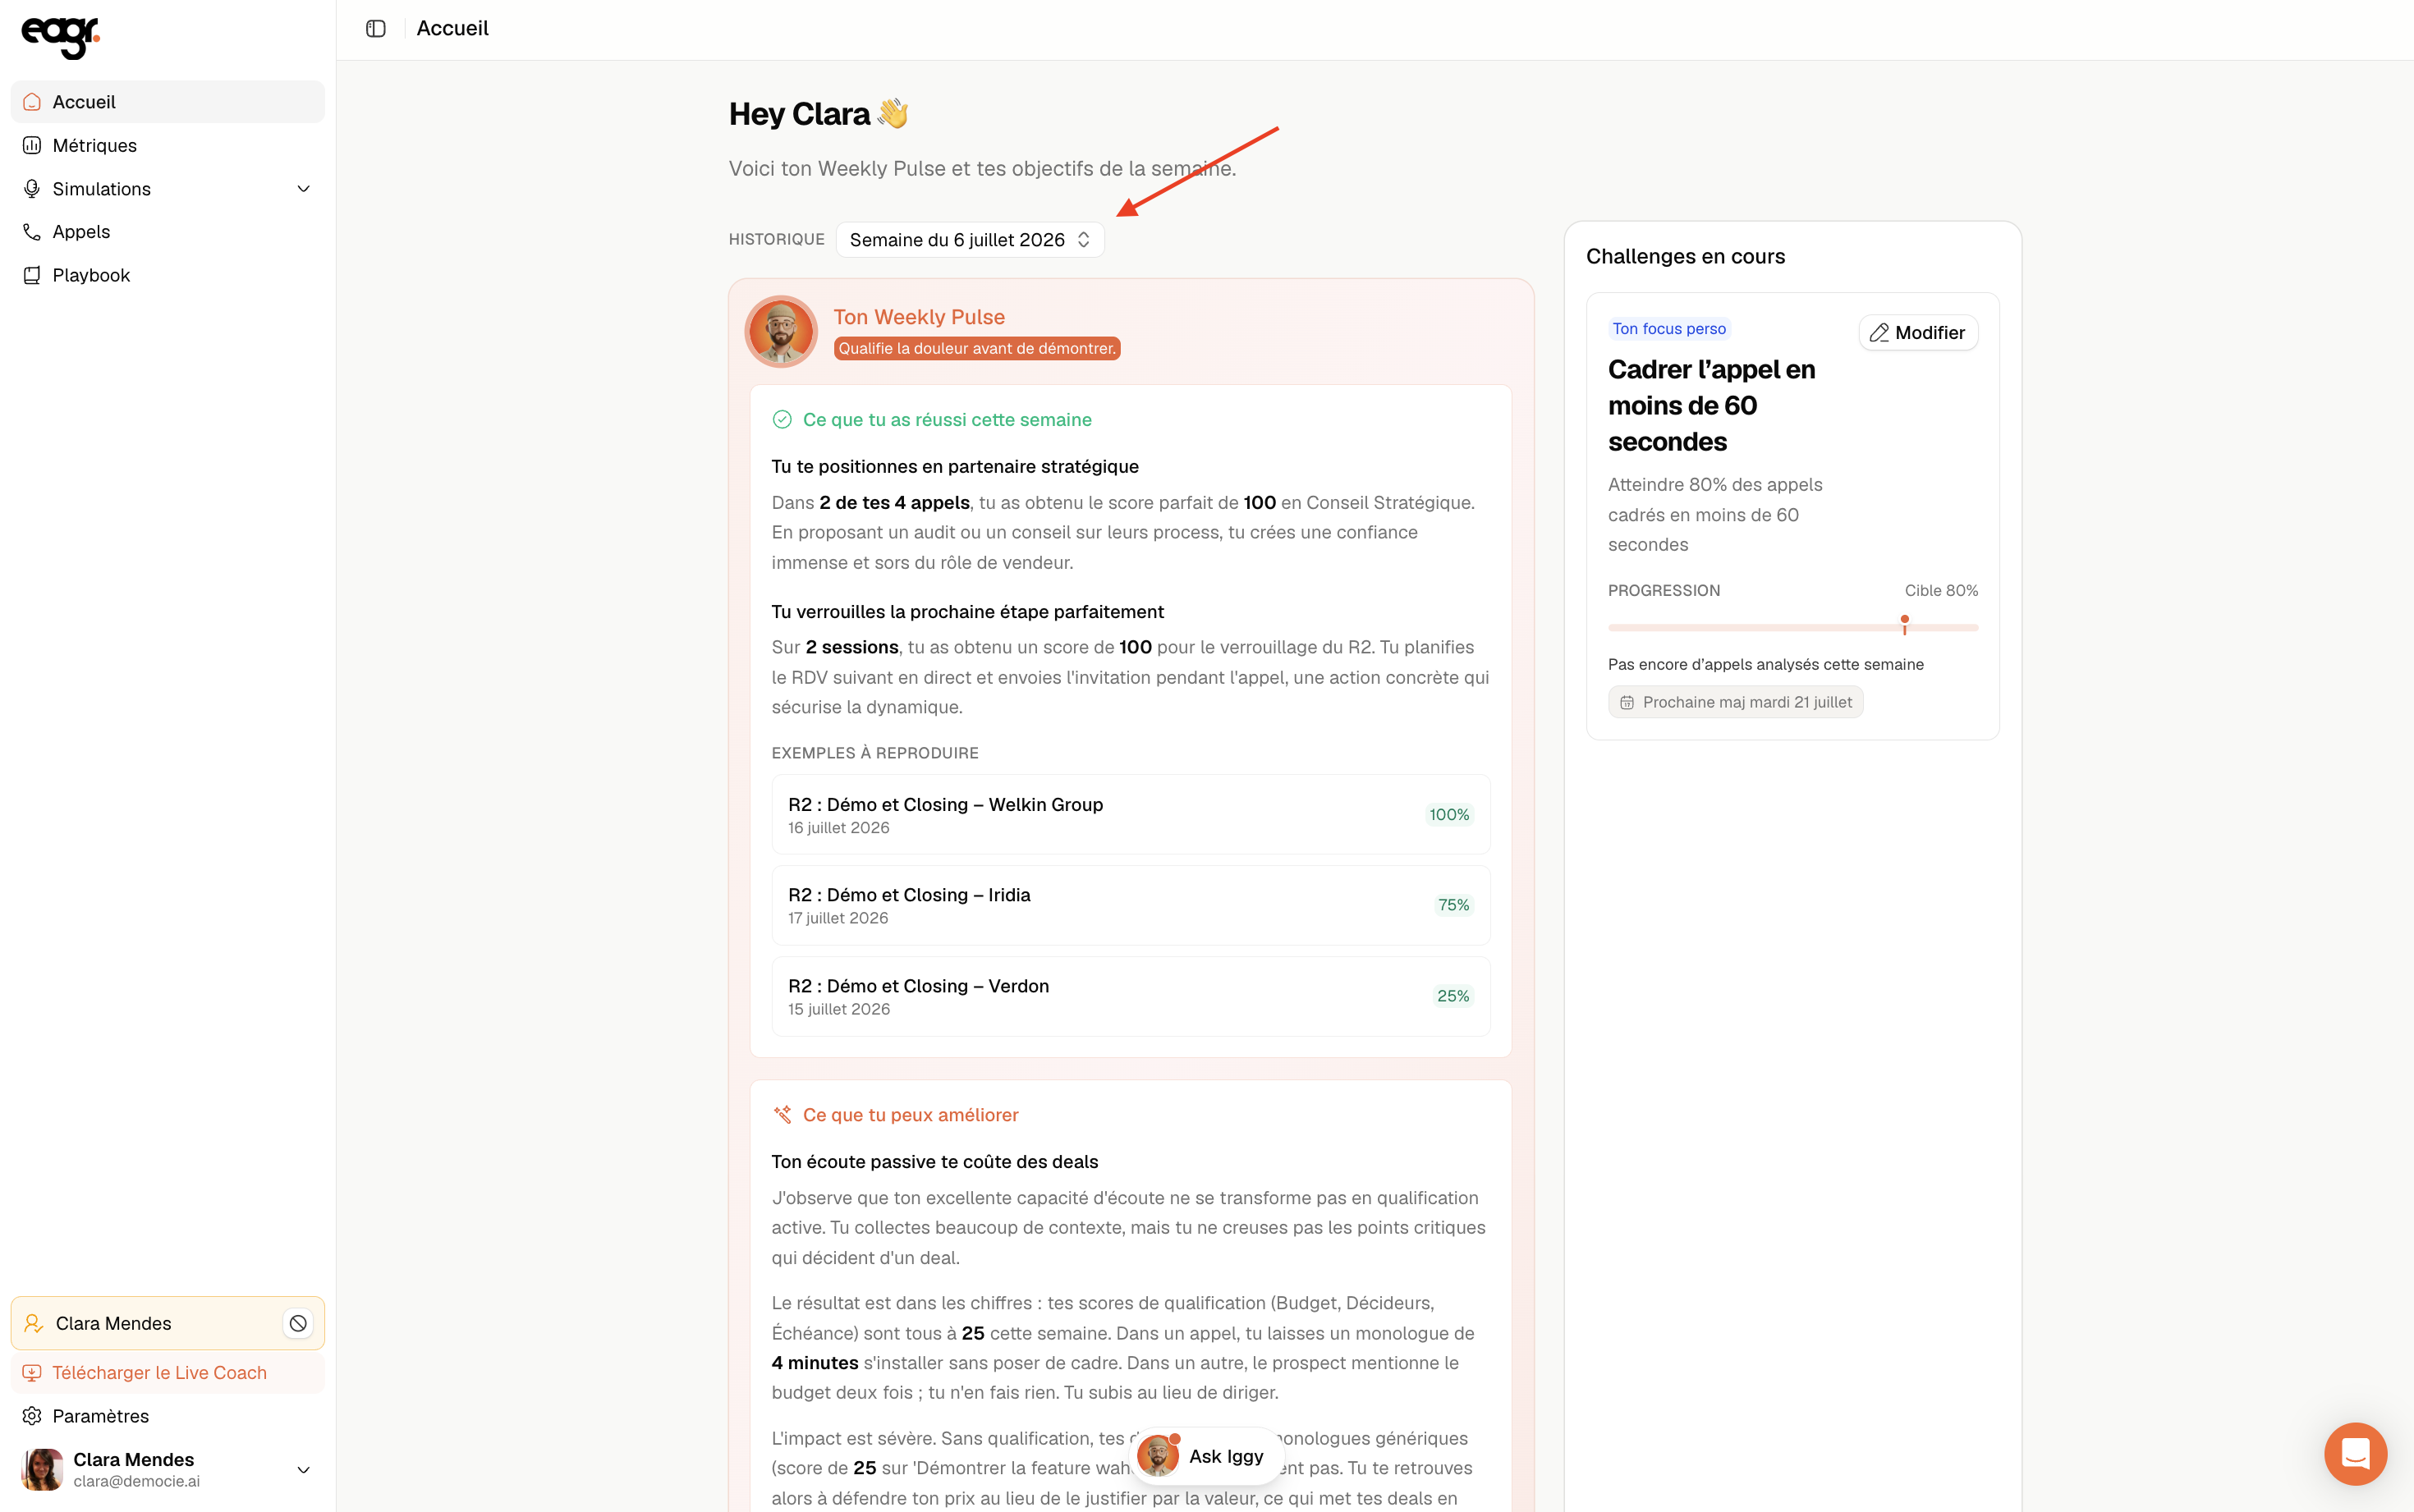Expand the Clara Mendes account menu
The width and height of the screenshot is (2414, 1512).
304,1469
